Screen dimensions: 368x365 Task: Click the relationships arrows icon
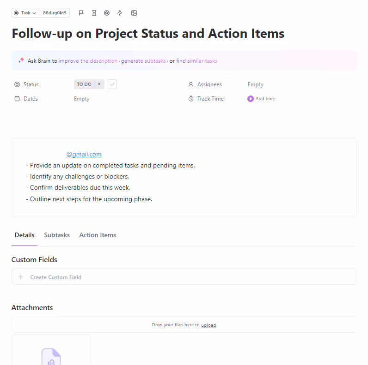pyautogui.click(x=120, y=13)
